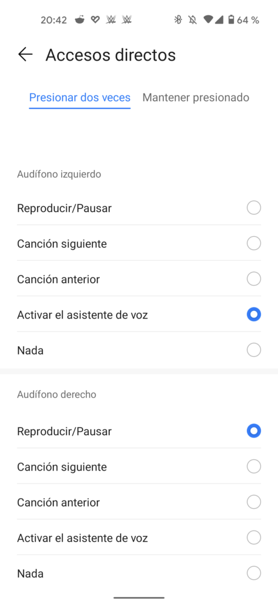Choose Canción anterior for left earbud
Viewport: 278px width, 603px height.
pyautogui.click(x=139, y=279)
